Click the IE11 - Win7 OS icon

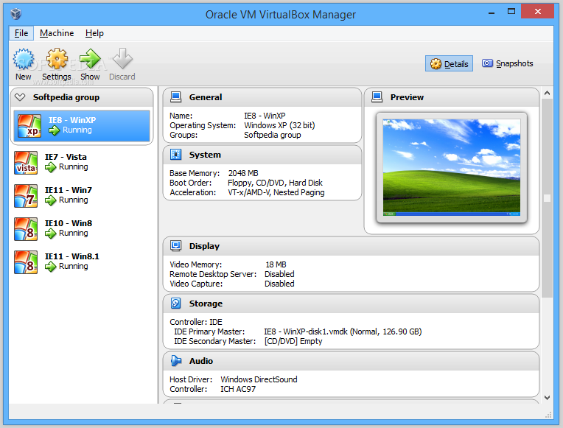click(x=26, y=196)
